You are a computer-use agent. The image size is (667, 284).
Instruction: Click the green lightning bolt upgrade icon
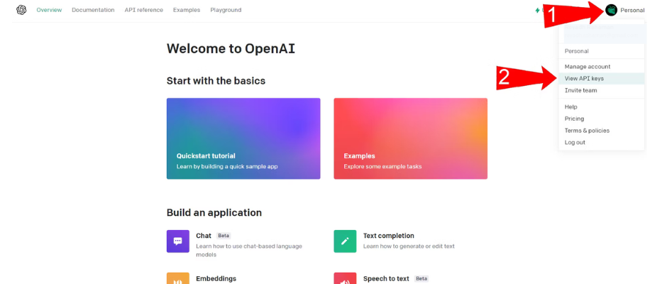[537, 11]
